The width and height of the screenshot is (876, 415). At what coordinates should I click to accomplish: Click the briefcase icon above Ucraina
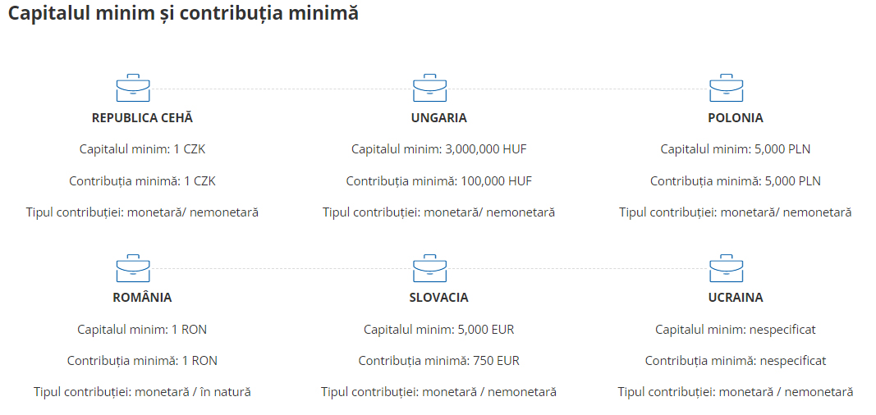[726, 268]
